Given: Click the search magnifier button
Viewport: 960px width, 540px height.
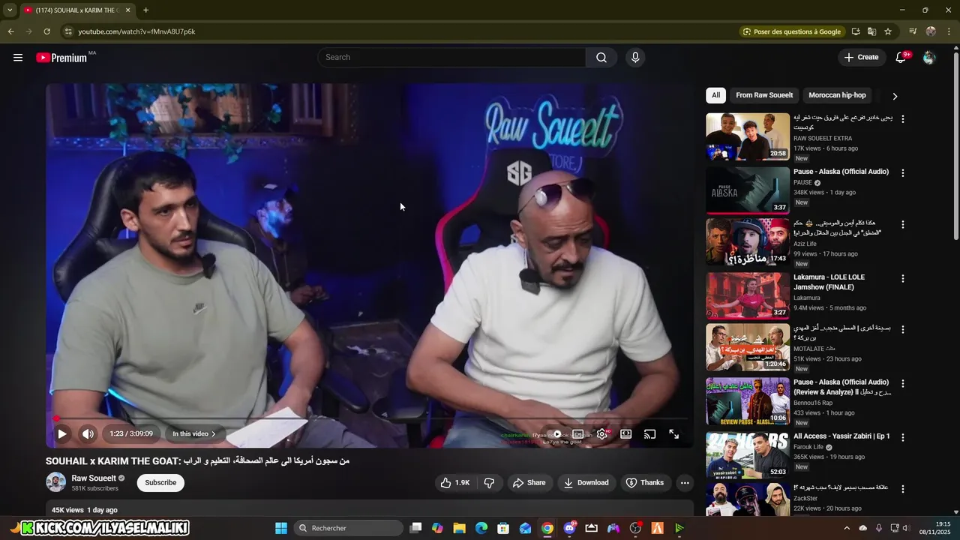Looking at the screenshot, I should pos(601,58).
